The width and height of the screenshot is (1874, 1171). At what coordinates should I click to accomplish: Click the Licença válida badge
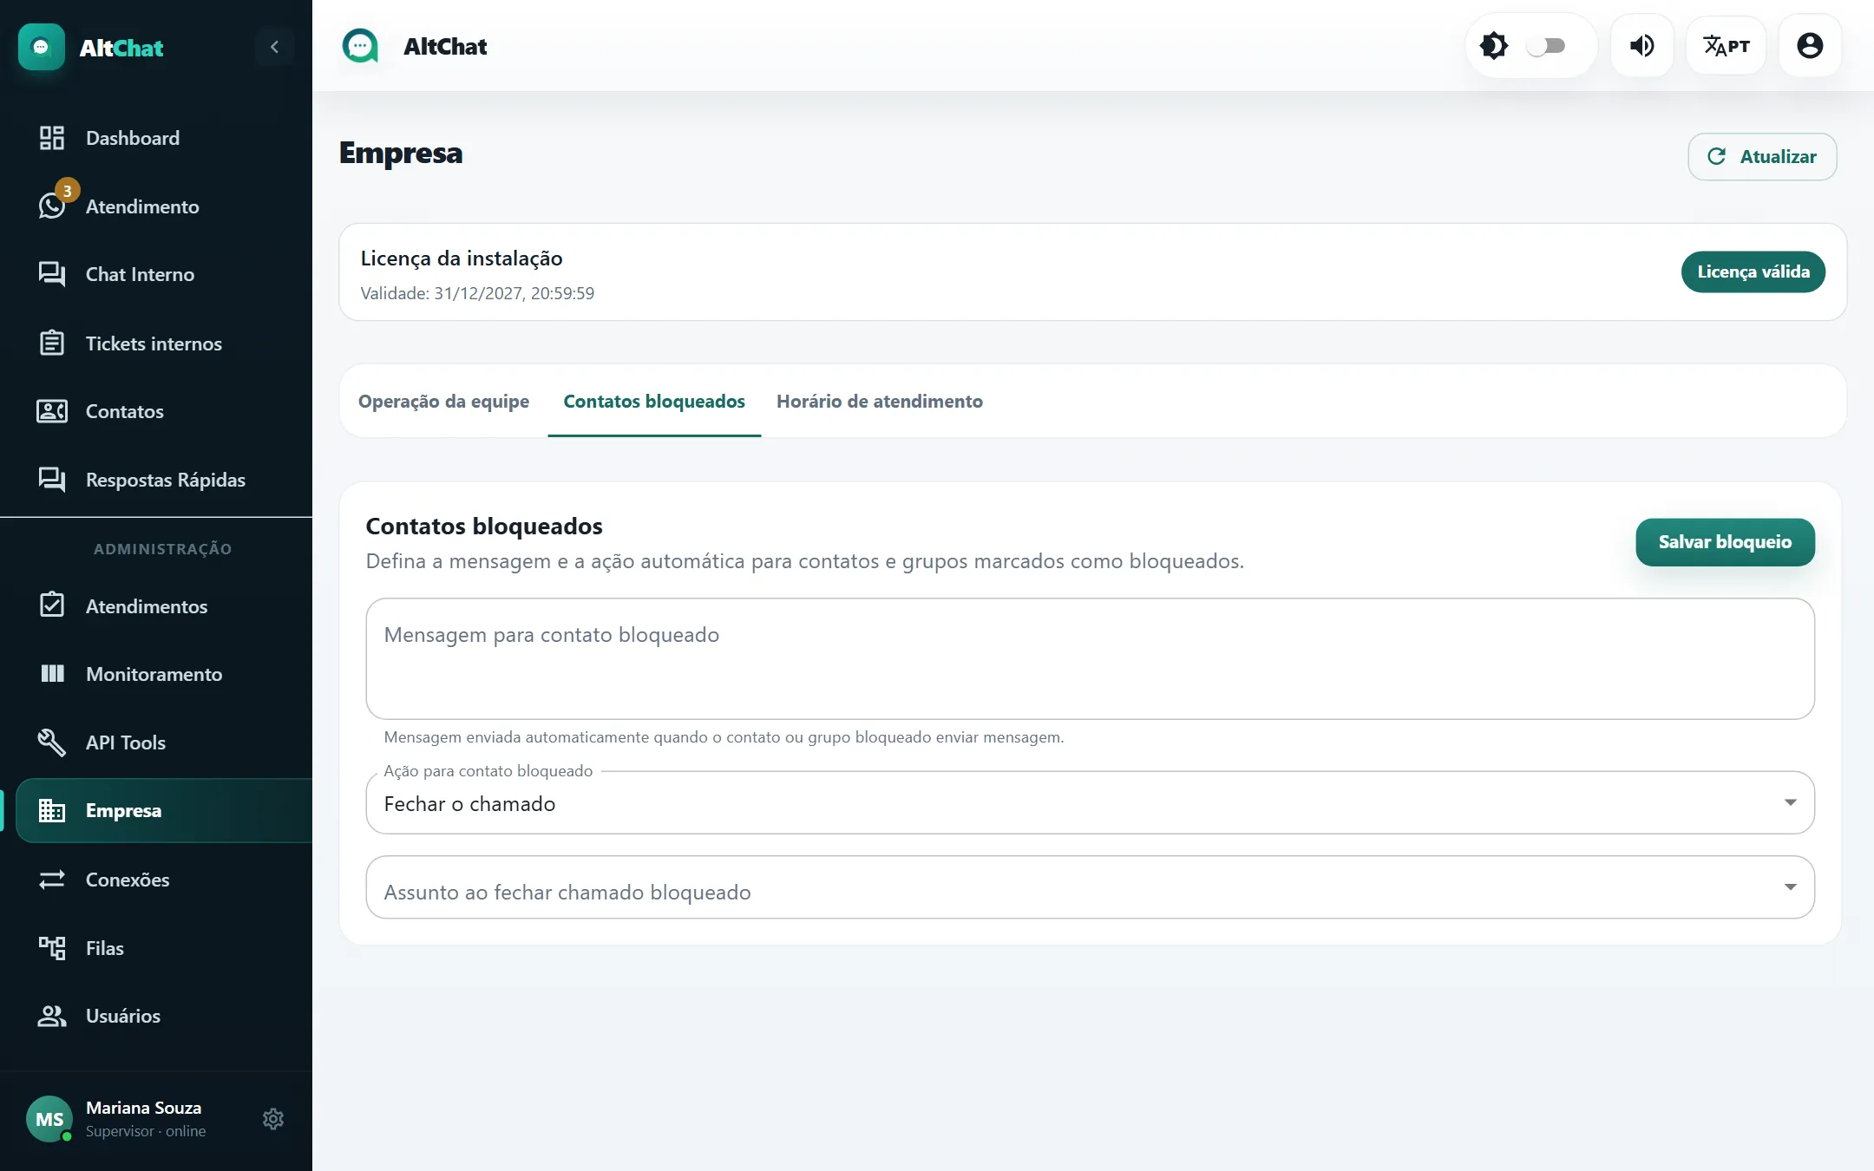pyautogui.click(x=1753, y=272)
